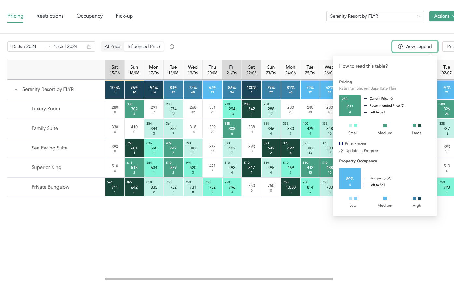Toggle the View Legend button
Viewport: 454px width, 284px height.
click(x=415, y=47)
